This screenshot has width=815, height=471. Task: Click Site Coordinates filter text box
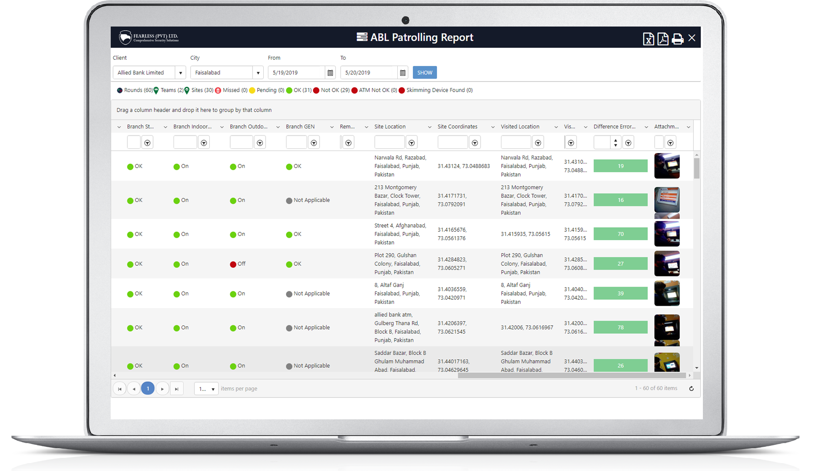pyautogui.click(x=453, y=142)
